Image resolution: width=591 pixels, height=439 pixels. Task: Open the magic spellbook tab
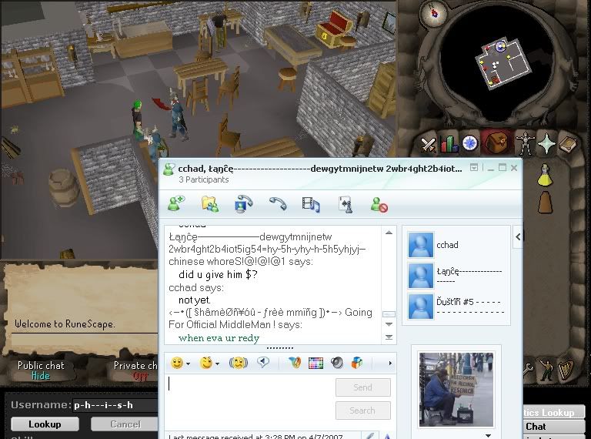point(567,144)
